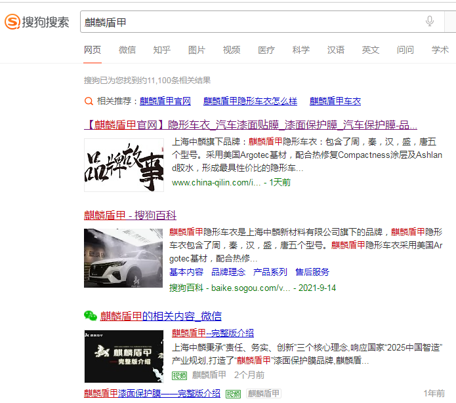Switch to the 汉语 tab
The image size is (456, 403).
point(335,50)
